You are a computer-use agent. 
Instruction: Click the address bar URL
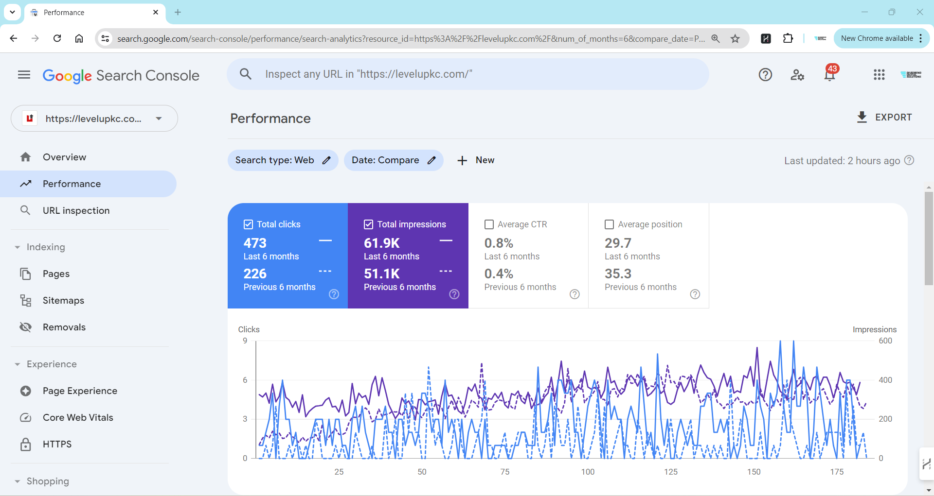(411, 38)
